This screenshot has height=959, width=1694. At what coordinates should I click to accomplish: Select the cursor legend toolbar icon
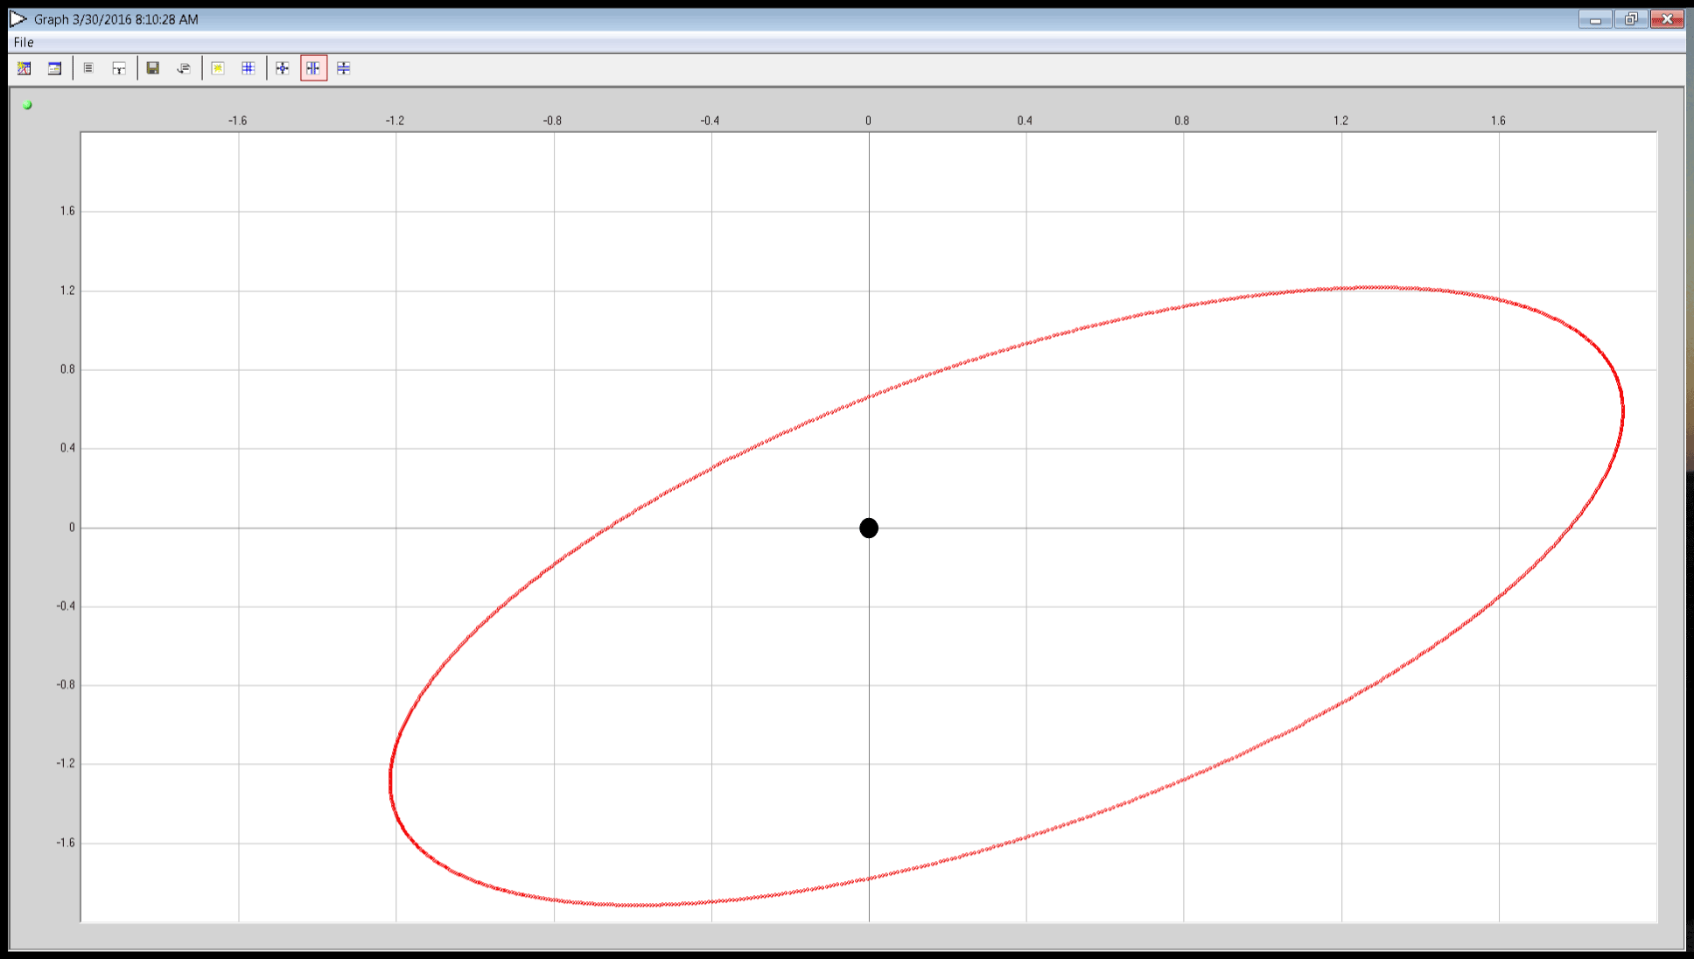(x=119, y=68)
